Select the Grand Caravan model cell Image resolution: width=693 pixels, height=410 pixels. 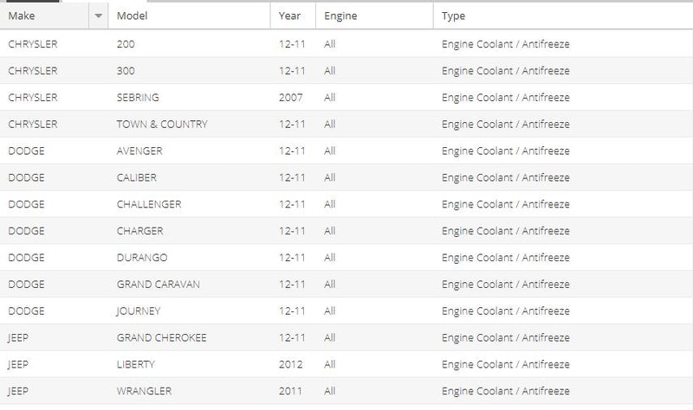point(189,285)
